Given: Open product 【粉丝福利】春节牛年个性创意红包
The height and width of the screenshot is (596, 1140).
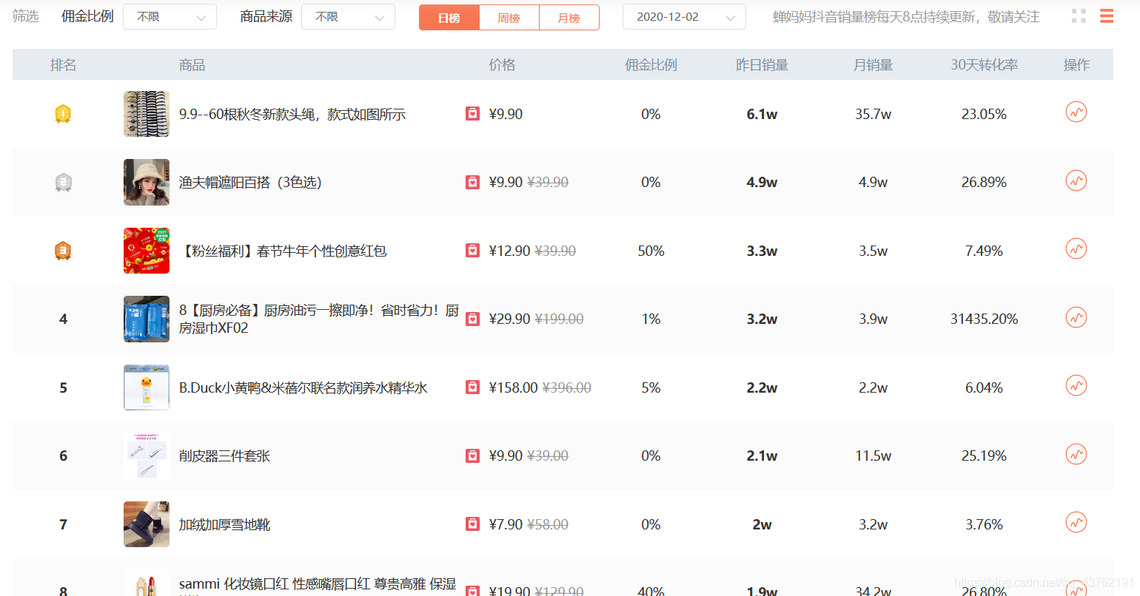Looking at the screenshot, I should click(x=283, y=251).
